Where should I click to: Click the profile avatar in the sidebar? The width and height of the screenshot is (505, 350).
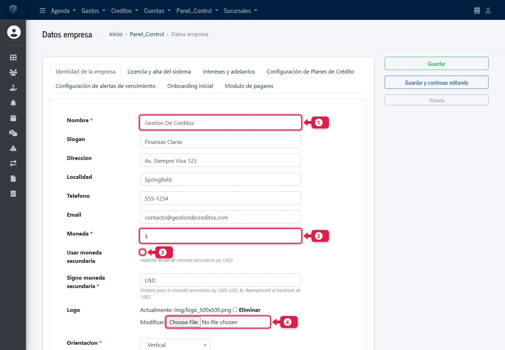14,32
